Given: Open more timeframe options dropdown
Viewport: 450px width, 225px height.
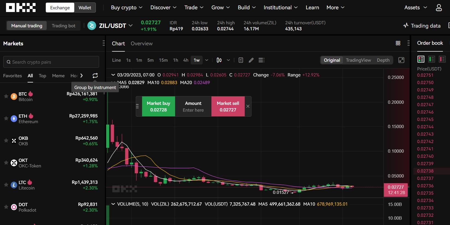Looking at the screenshot, I should tap(207, 60).
